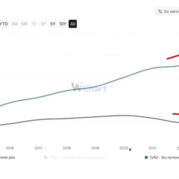
Task: Select the YTD time range
Action: [x=4, y=24]
